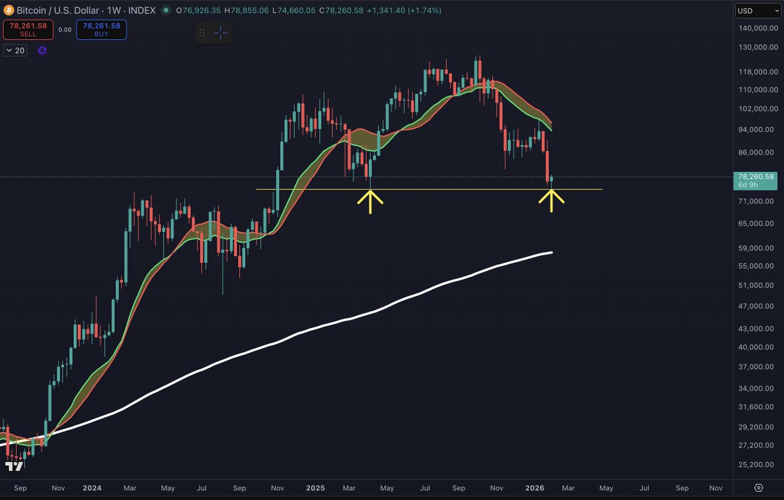Viewport: 784px width, 500px height.
Task: Click the 118,000.00 price axis label
Action: (758, 73)
